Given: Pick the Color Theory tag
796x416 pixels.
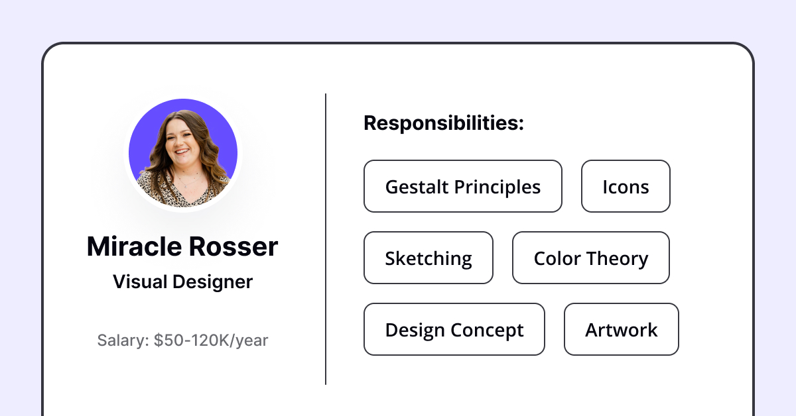Looking at the screenshot, I should [x=591, y=258].
